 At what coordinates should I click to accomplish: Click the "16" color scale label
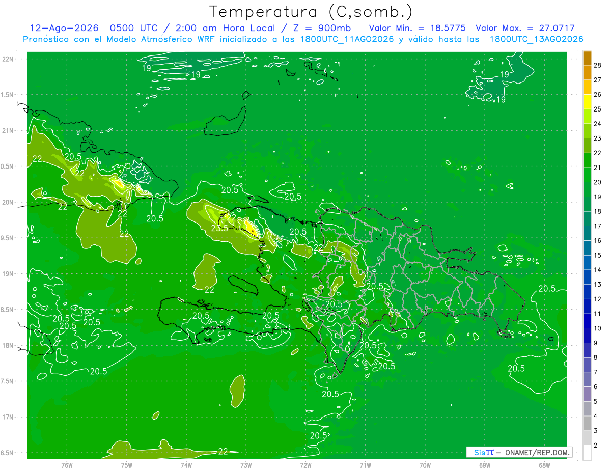tap(598, 241)
